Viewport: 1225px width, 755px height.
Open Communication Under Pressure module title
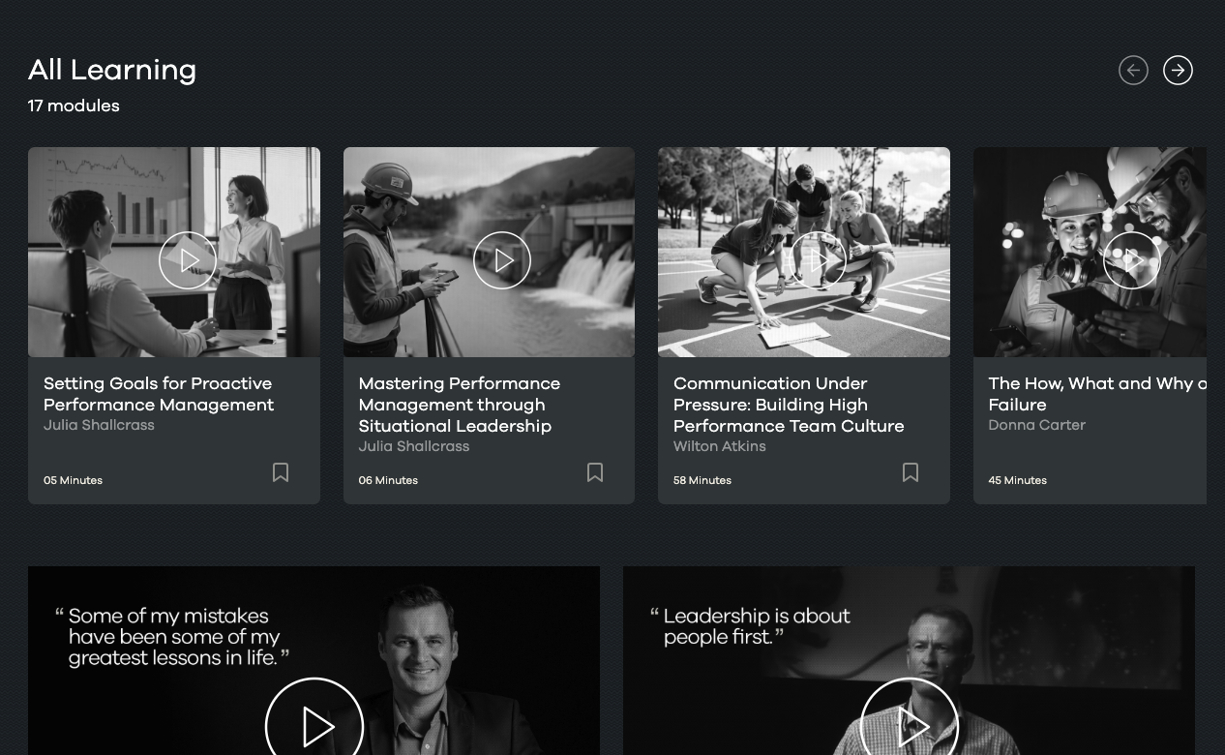point(788,405)
